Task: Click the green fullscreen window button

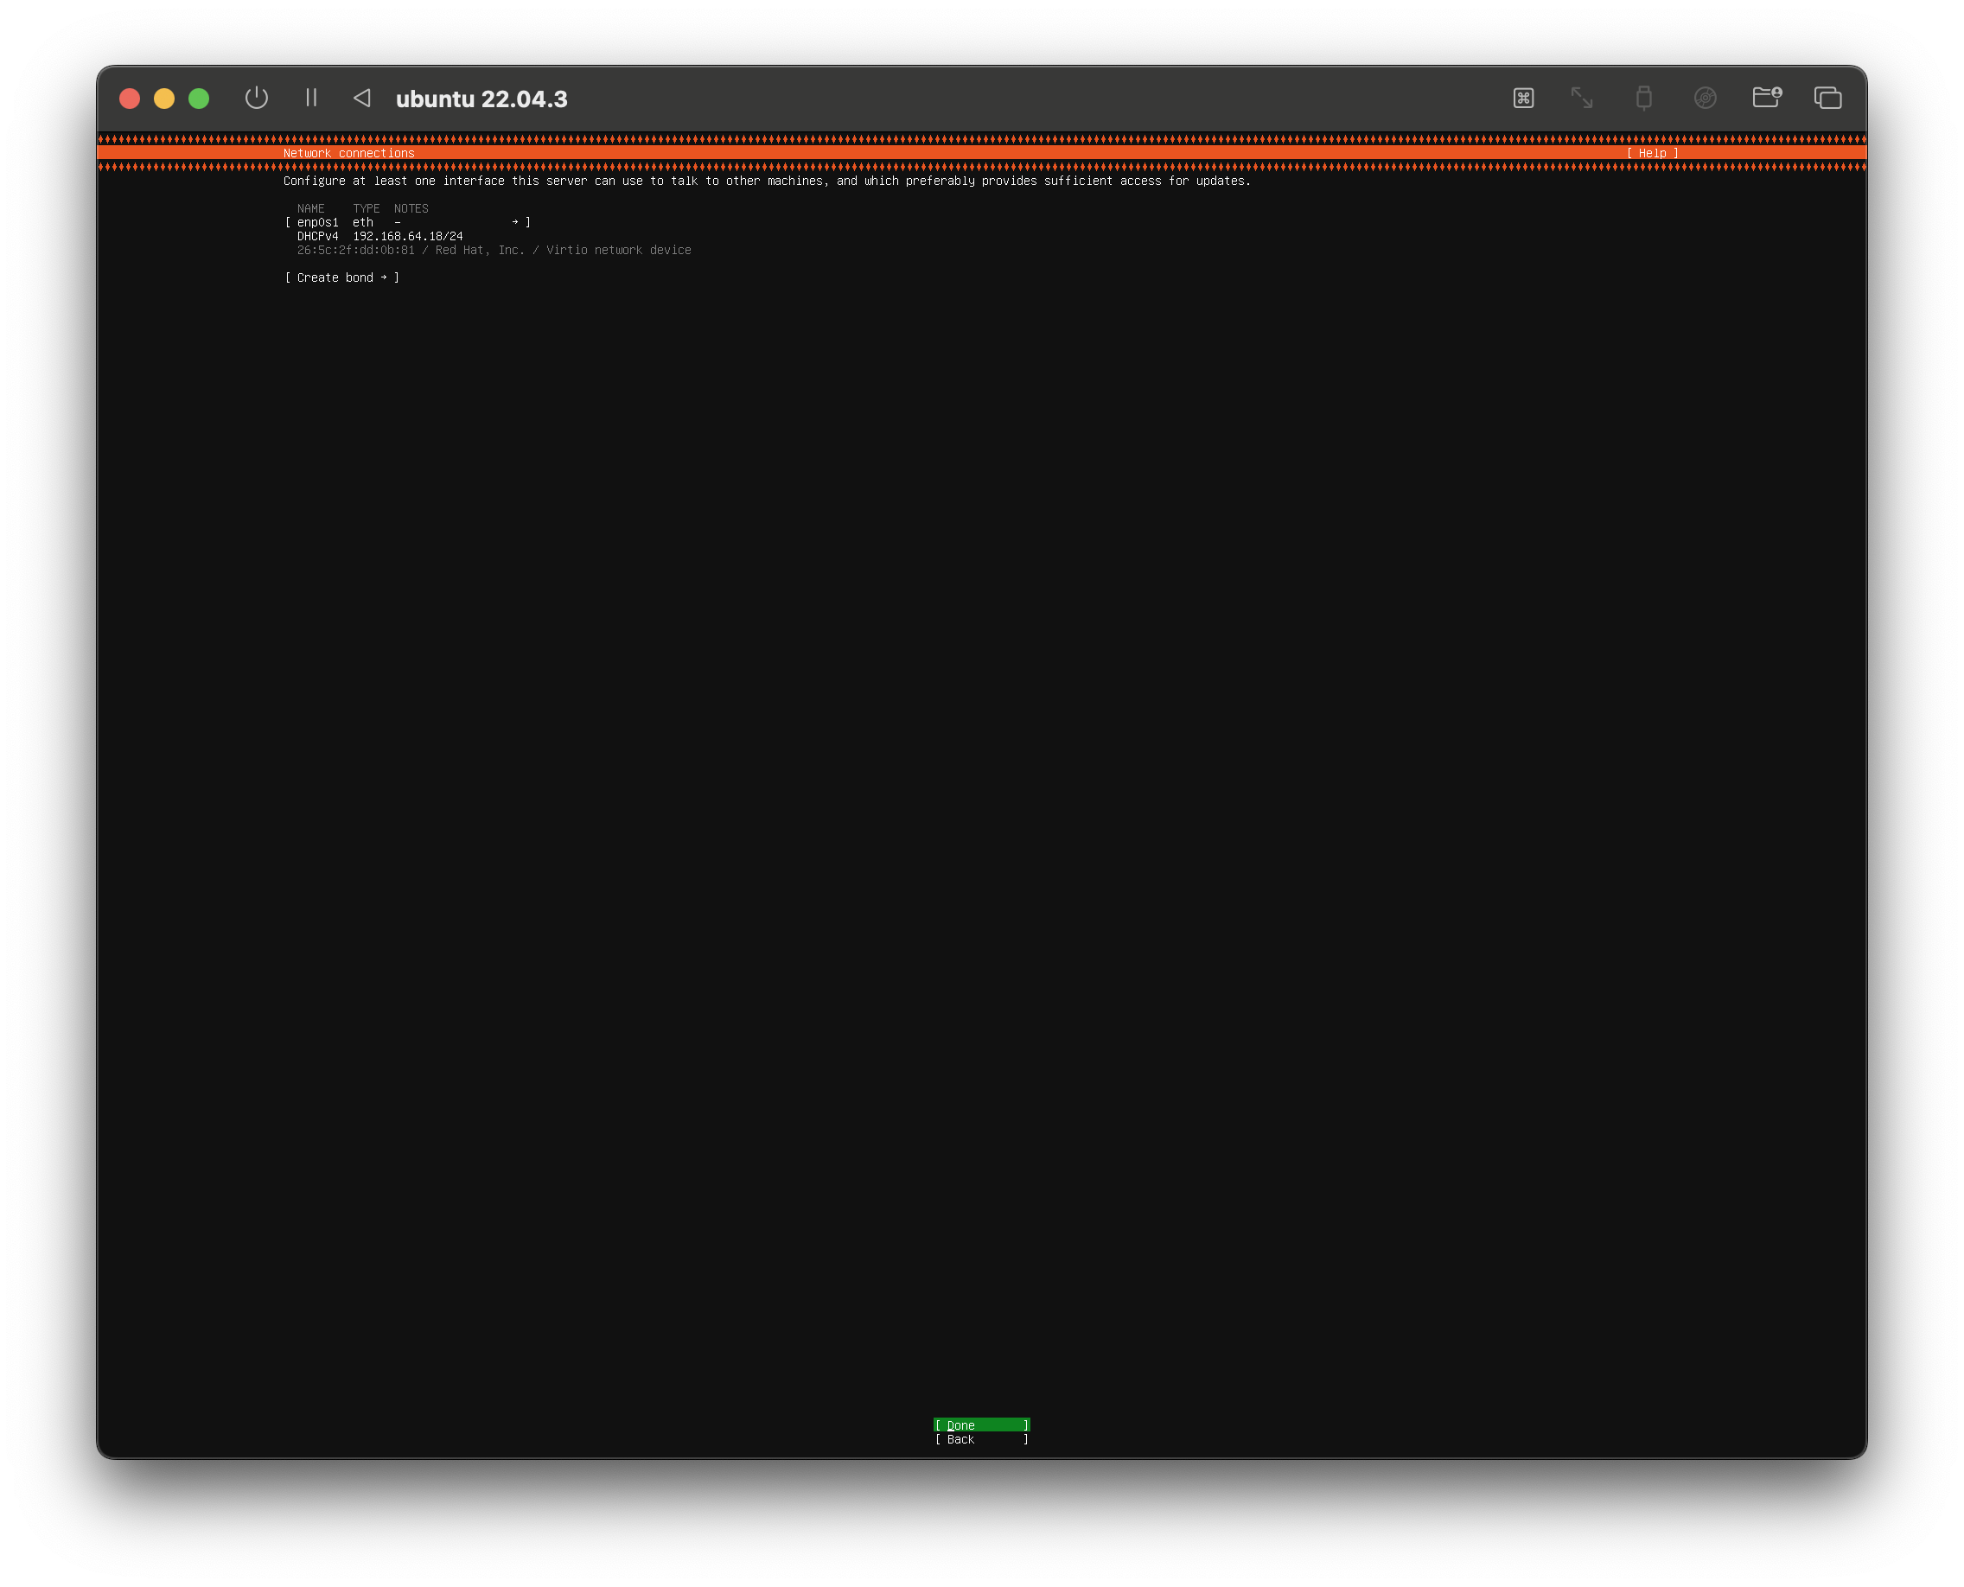Action: click(x=199, y=99)
